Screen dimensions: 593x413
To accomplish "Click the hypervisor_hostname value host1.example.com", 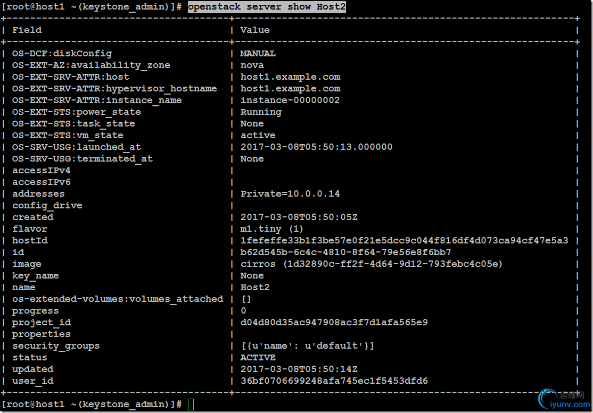I will 291,88.
